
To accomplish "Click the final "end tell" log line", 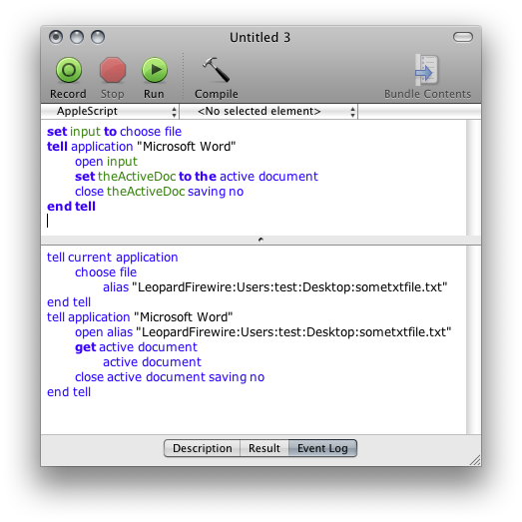I will (x=69, y=392).
